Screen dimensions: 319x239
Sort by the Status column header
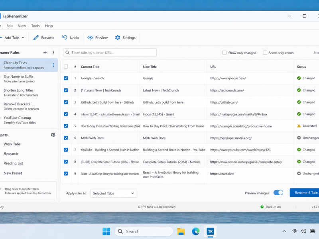(x=301, y=67)
